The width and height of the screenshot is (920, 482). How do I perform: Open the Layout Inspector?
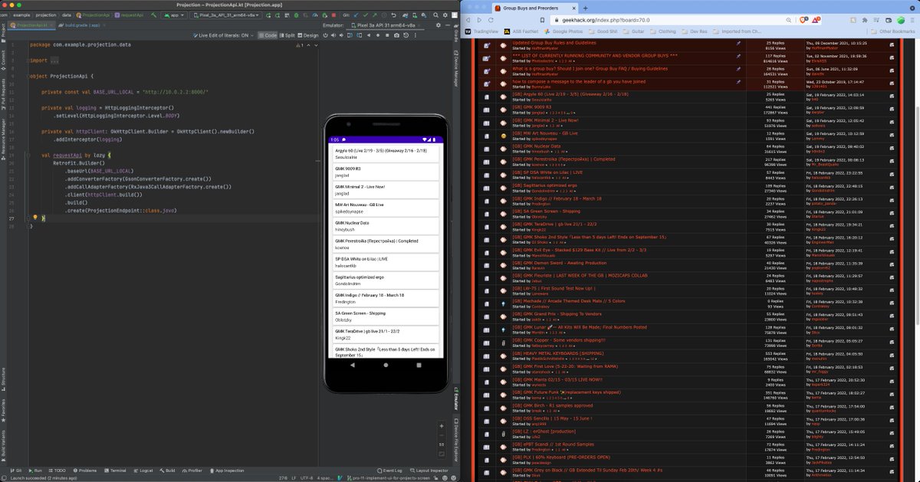pos(429,471)
